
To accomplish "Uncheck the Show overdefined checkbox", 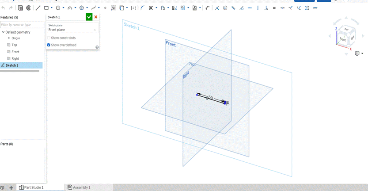I will (x=49, y=45).
